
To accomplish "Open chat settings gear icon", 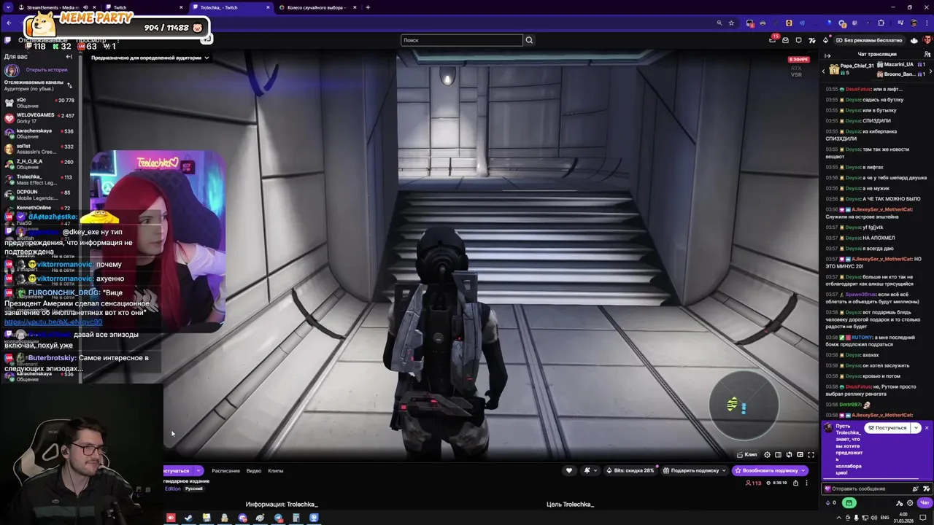I will point(910,502).
